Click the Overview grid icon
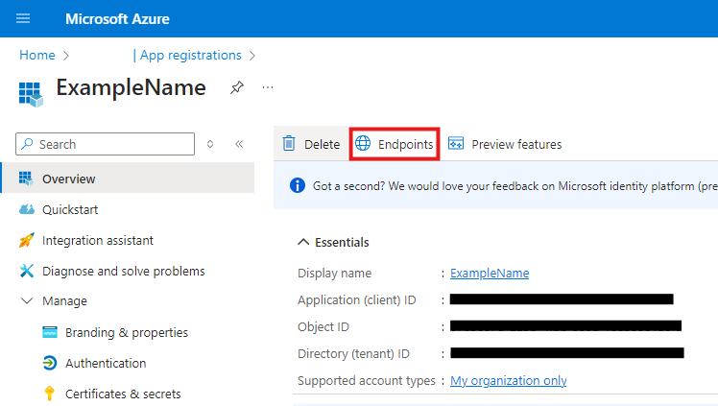Image resolution: width=718 pixels, height=406 pixels. 26,179
